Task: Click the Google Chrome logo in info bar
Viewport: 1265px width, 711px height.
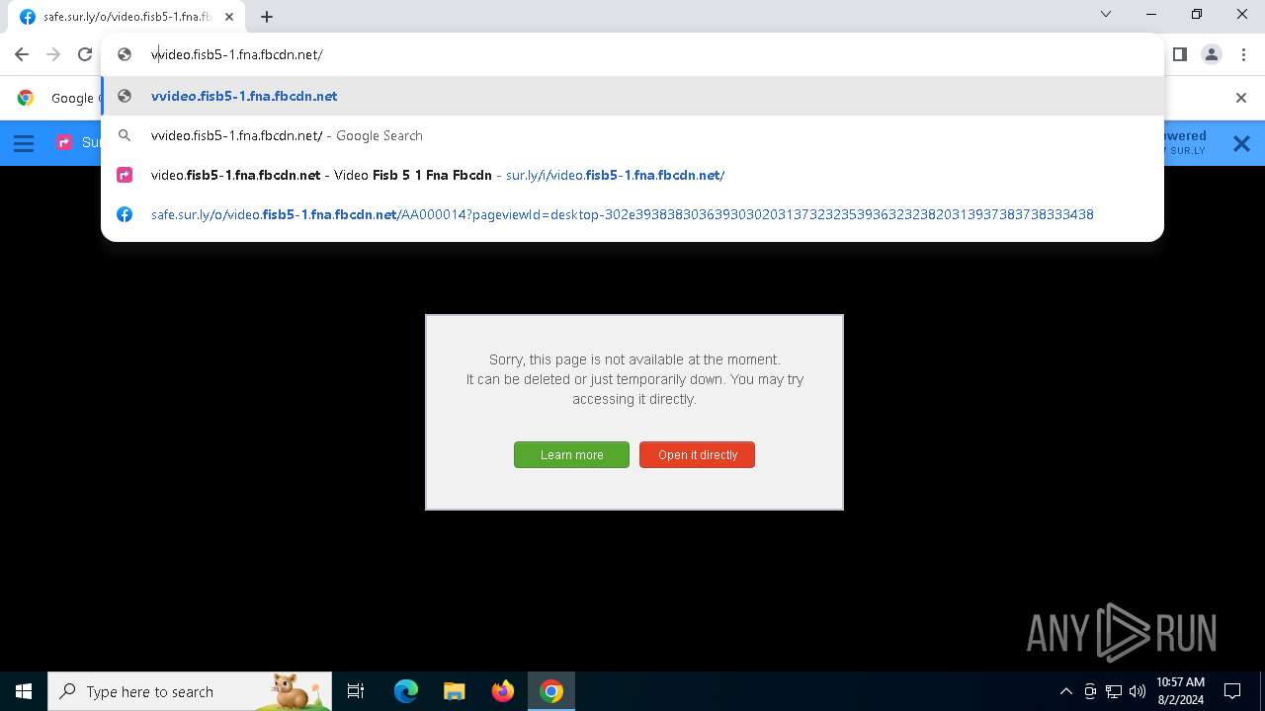Action: coord(26,98)
